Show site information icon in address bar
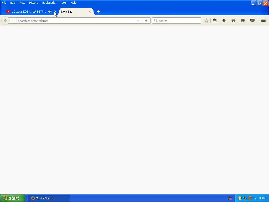Screen dimensions: 269x202 tap(13, 21)
